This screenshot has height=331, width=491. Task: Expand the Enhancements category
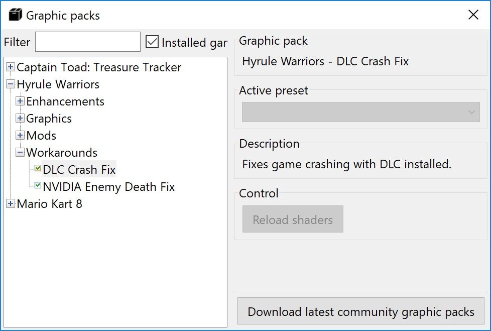(20, 101)
